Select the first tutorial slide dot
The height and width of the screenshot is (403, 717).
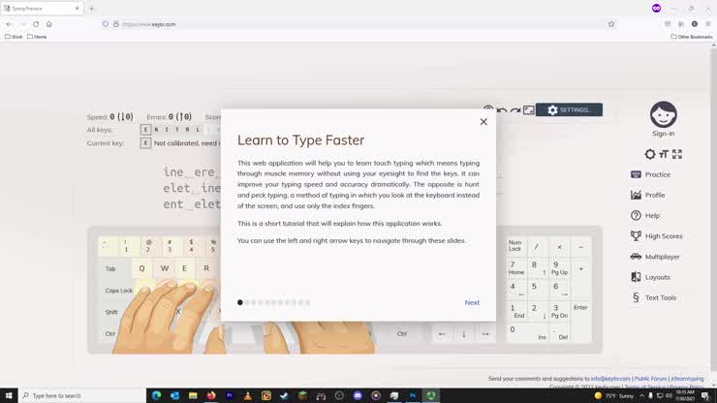(x=240, y=302)
